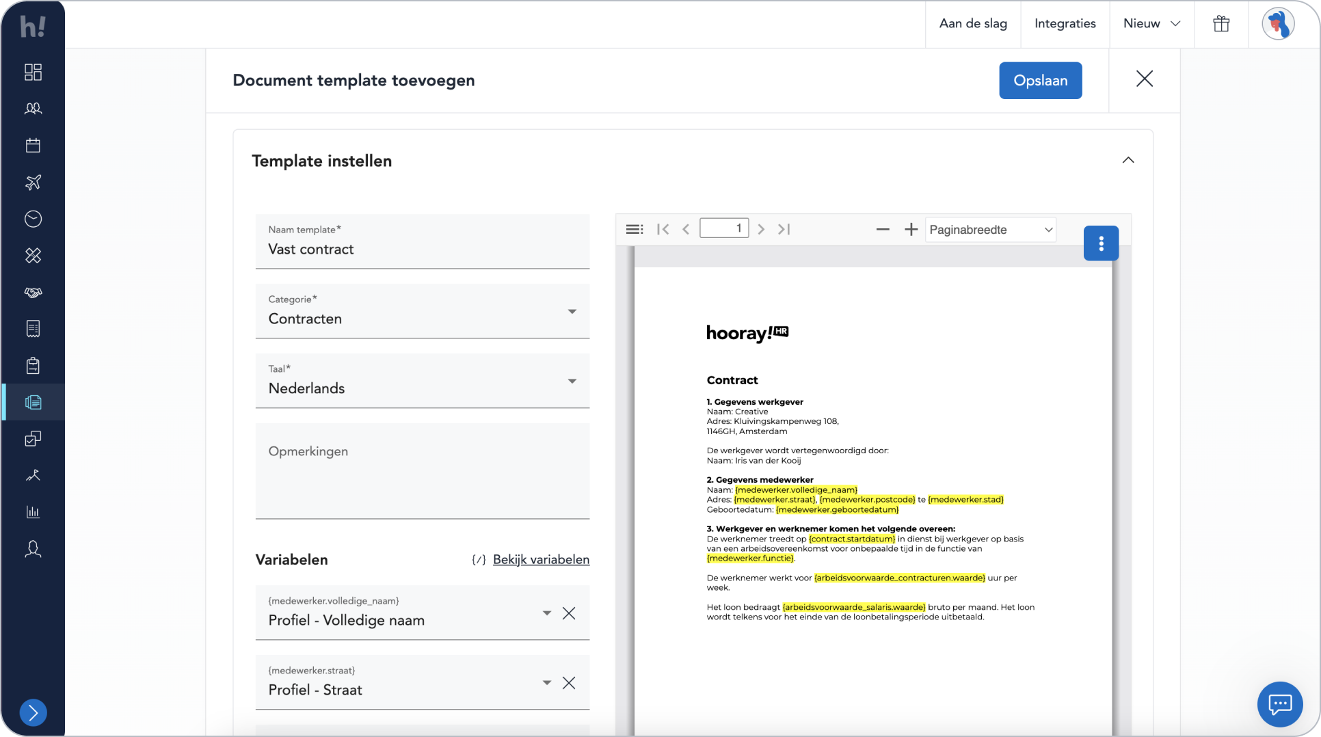Screen dimensions: 1321x737
Task: Open Aan de slag
Action: 973,24
